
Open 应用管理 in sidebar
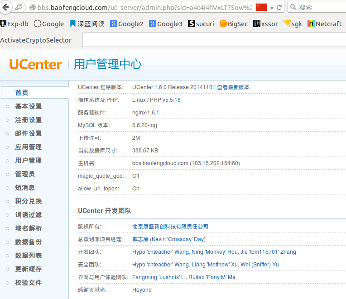28,147
